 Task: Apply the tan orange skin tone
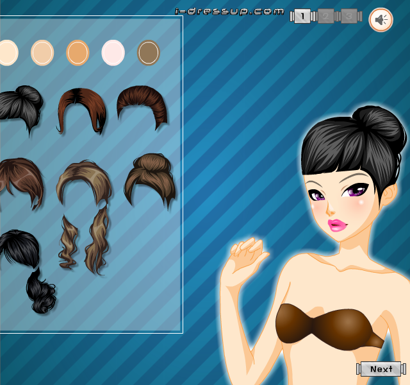78,53
